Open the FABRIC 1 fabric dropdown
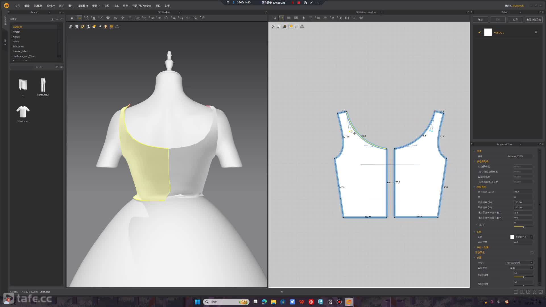The image size is (546, 307). coord(531,237)
